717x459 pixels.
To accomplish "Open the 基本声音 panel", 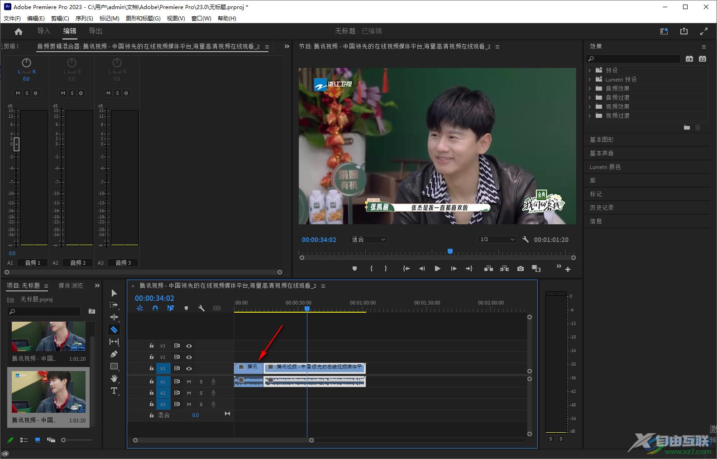I will pyautogui.click(x=602, y=153).
